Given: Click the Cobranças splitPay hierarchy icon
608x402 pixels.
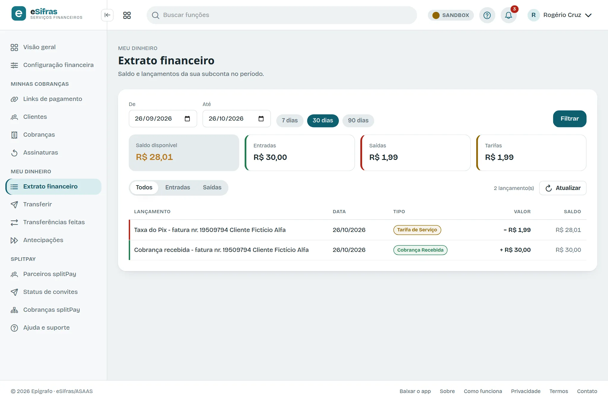Looking at the screenshot, I should click(14, 310).
